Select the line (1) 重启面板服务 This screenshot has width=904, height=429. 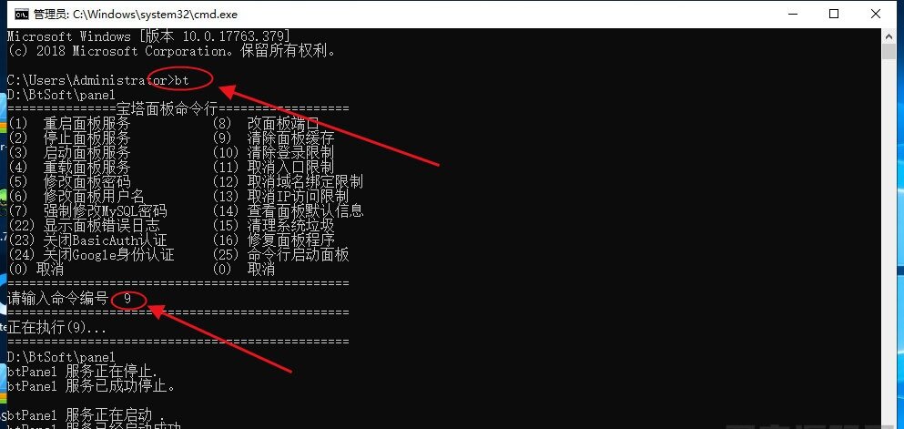click(70, 123)
